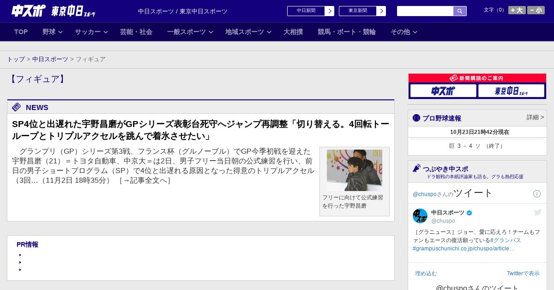
Task: Open the 宇野昌磨 SP4位 article headline
Action: [200, 130]
